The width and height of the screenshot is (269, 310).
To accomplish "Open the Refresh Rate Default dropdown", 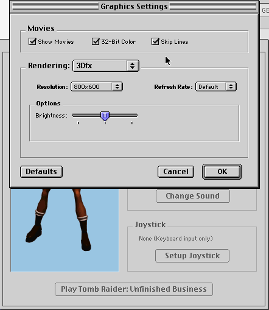I will pyautogui.click(x=216, y=86).
